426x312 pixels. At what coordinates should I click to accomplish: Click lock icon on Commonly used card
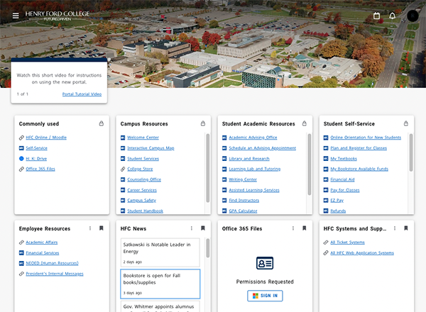click(102, 123)
